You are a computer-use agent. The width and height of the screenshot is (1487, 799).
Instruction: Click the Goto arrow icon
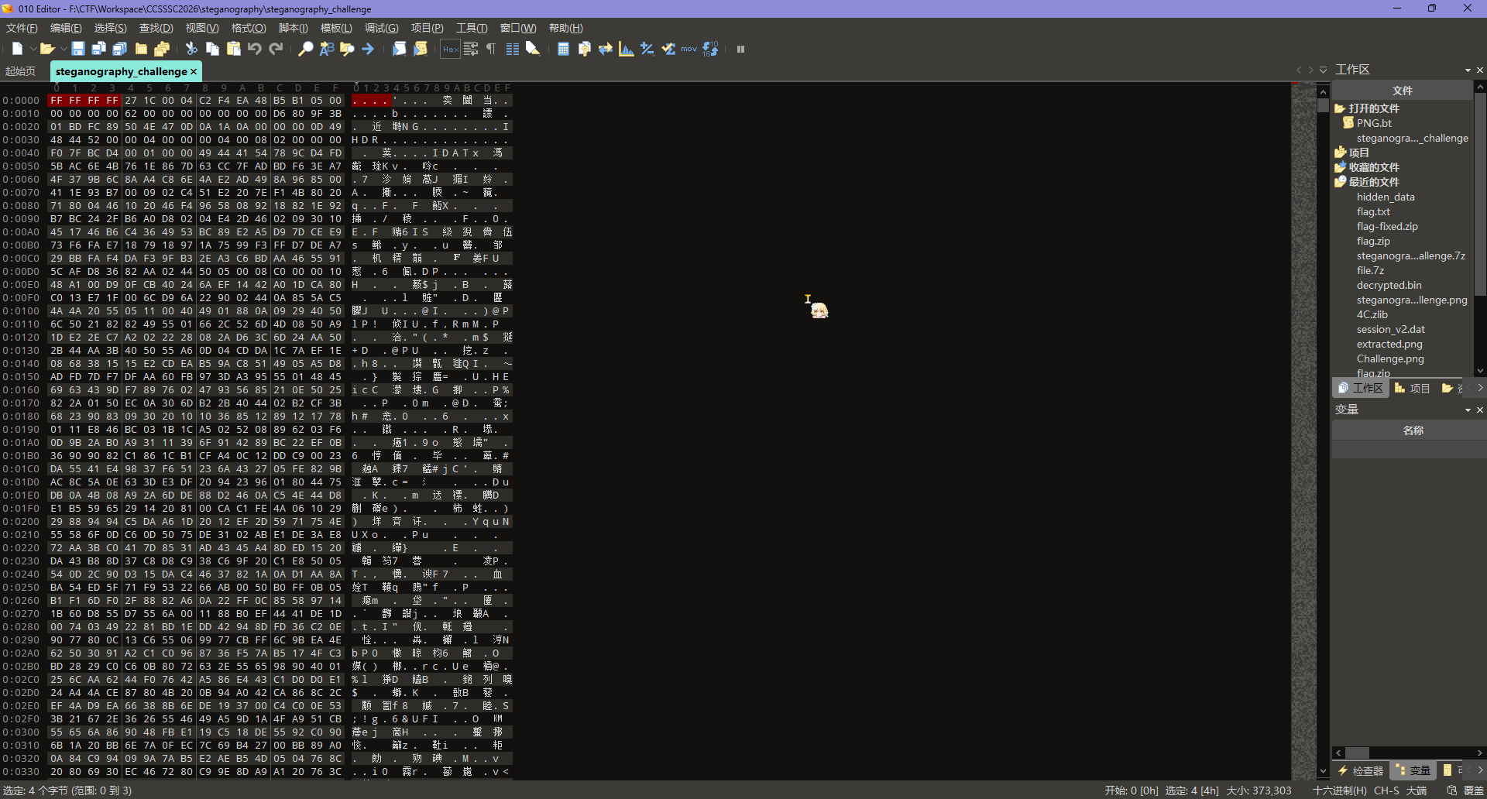pyautogui.click(x=368, y=49)
